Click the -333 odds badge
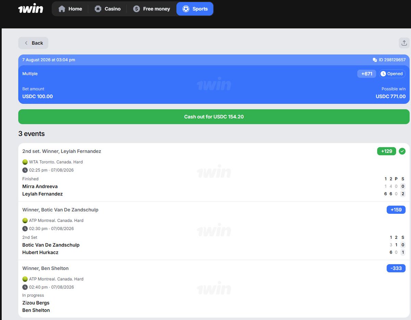Viewport: 411px width, 320px height. [396, 268]
